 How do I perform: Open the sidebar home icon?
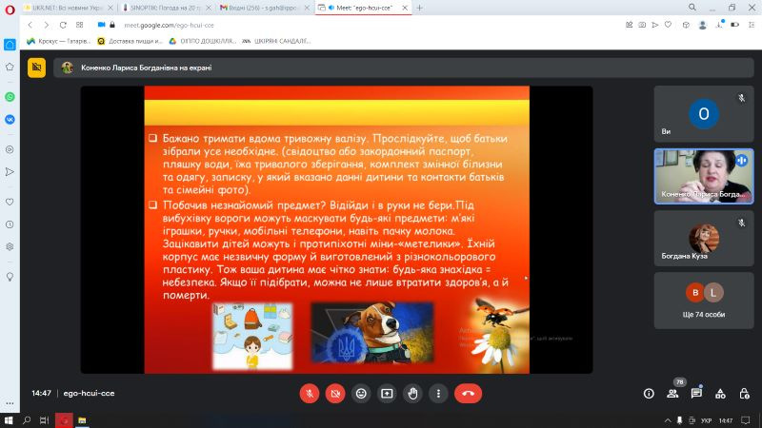coord(10,45)
